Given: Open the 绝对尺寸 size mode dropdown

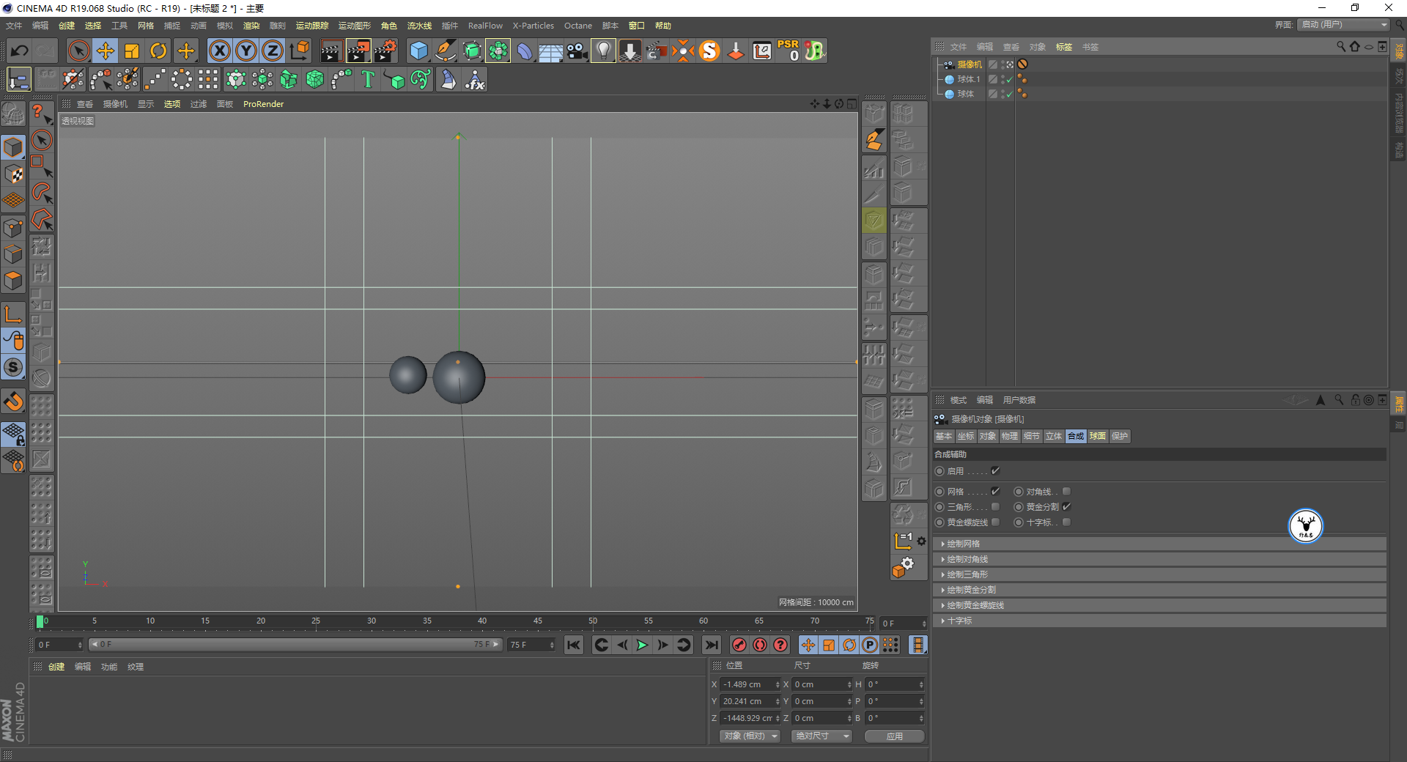Looking at the screenshot, I should [x=821, y=736].
